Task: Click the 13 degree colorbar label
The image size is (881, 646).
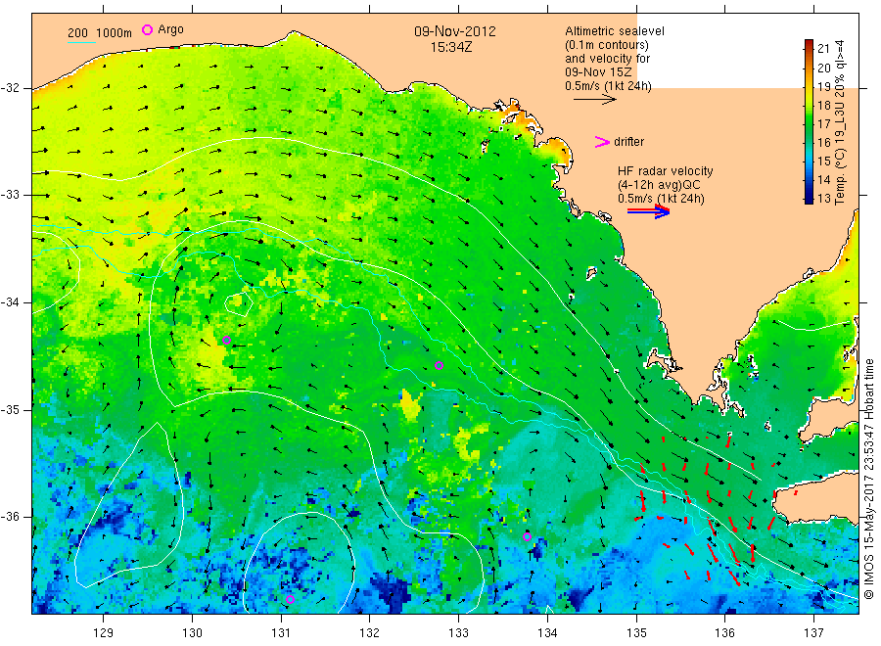Action: 823,199
